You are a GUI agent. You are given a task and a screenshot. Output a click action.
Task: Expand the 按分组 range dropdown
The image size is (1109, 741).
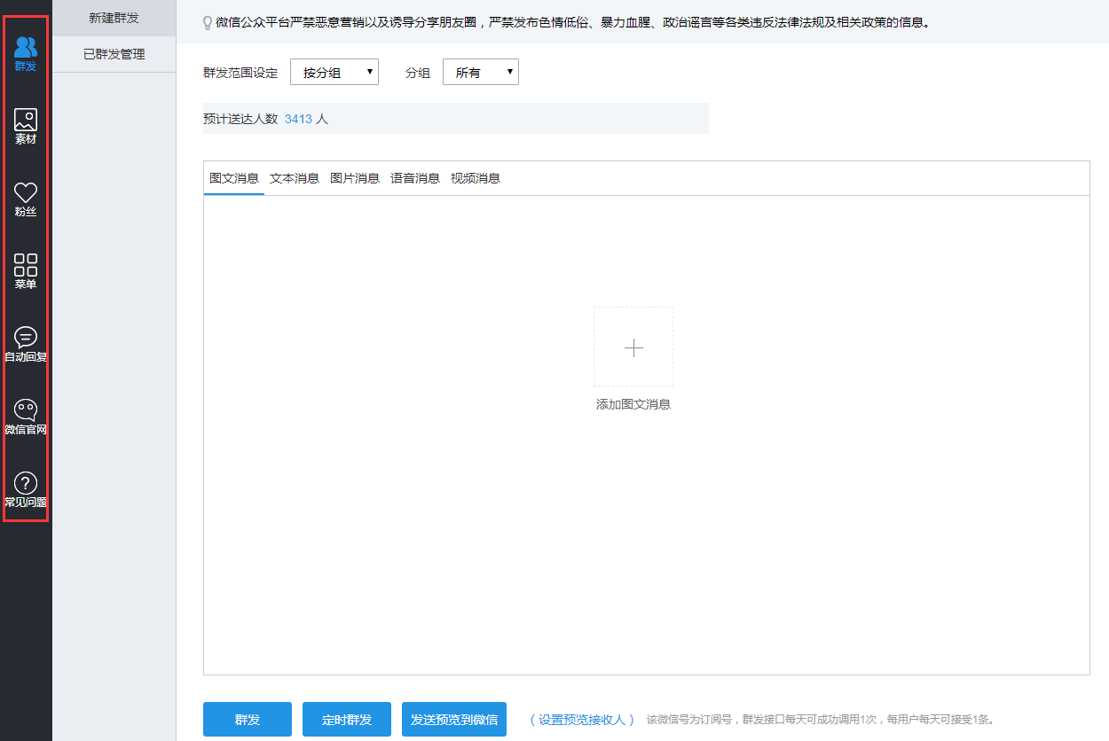pyautogui.click(x=334, y=73)
